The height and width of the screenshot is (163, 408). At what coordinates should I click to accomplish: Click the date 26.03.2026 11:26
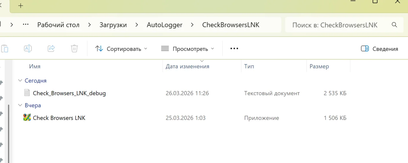pyautogui.click(x=187, y=93)
